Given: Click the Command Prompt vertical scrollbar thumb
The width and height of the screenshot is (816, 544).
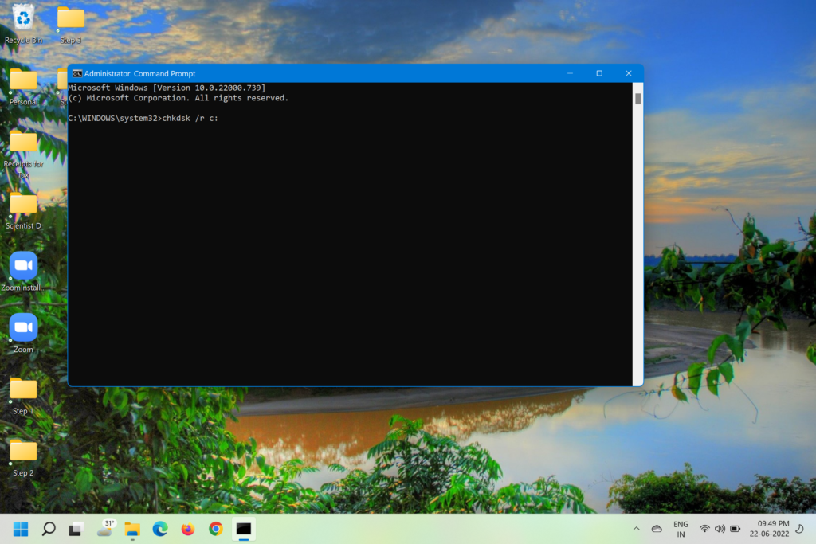Looking at the screenshot, I should [637, 99].
